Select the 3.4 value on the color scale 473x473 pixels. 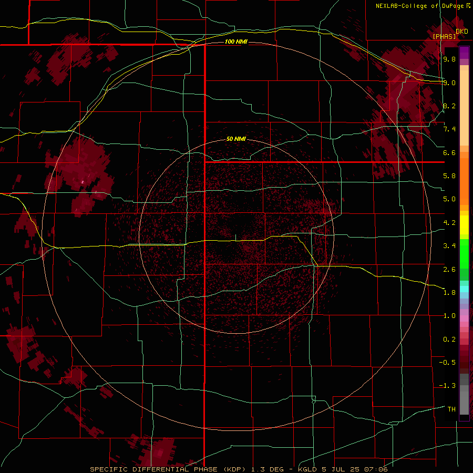(x=449, y=246)
